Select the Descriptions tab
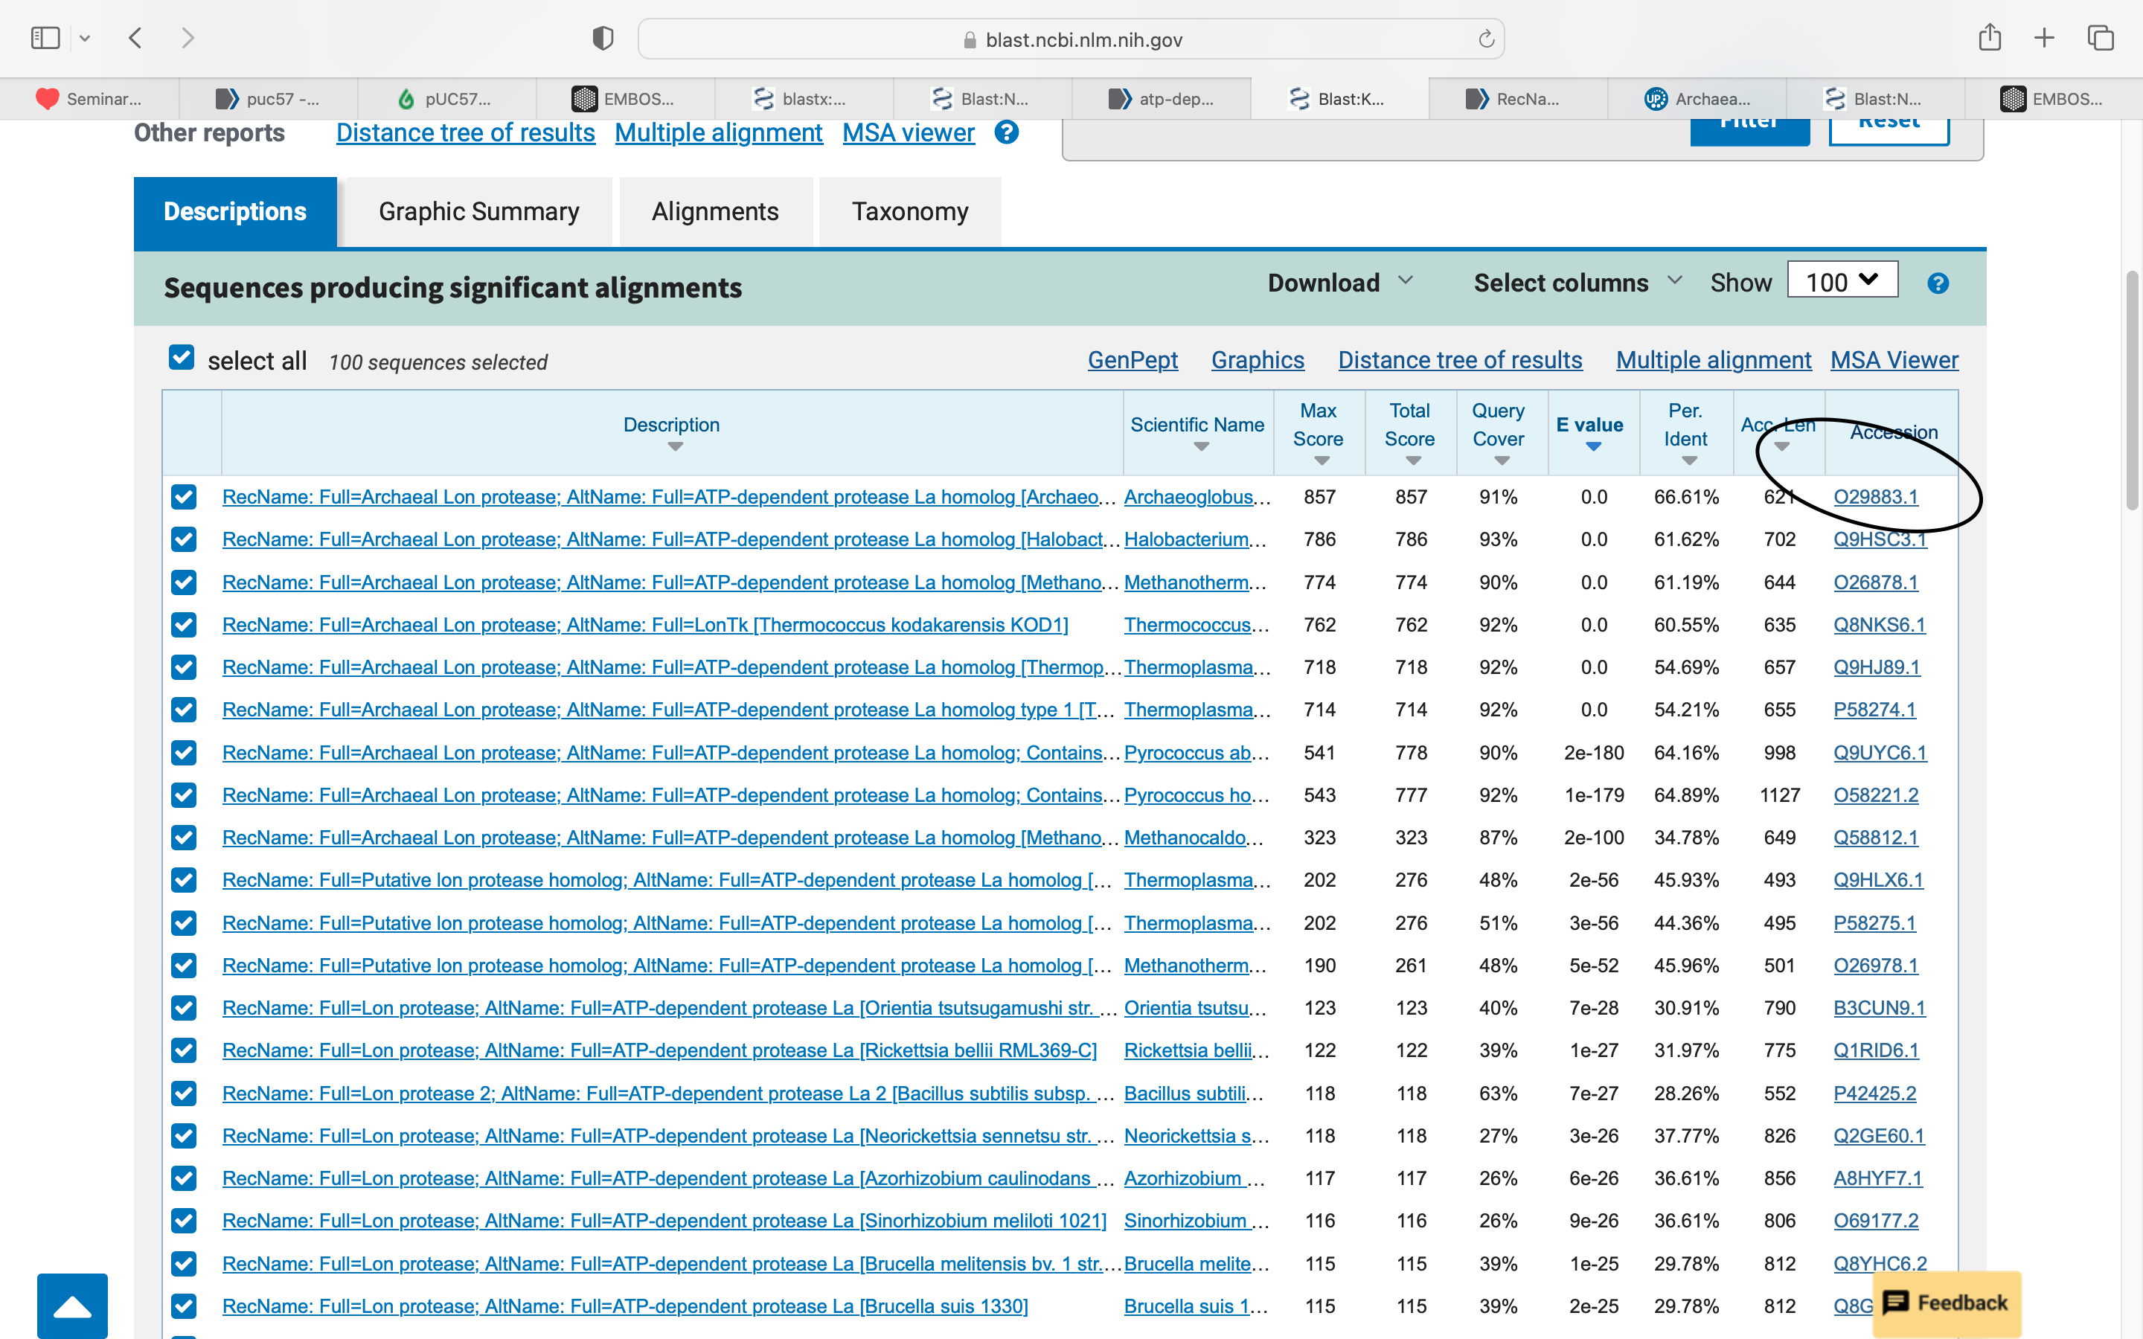This screenshot has width=2143, height=1339. [x=234, y=212]
